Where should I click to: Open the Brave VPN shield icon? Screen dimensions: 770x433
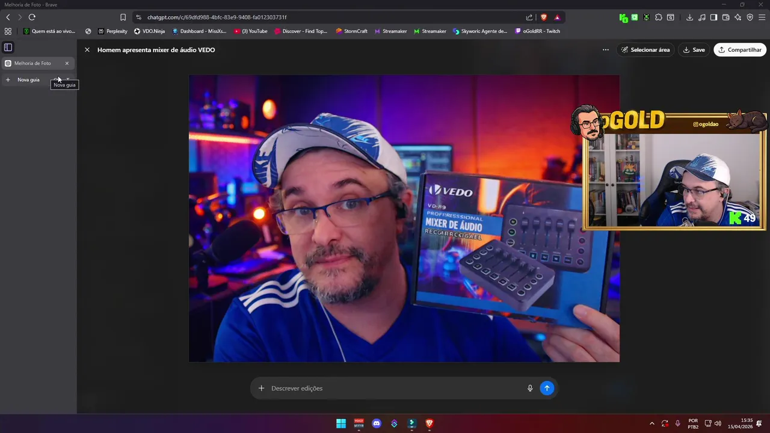click(x=750, y=17)
